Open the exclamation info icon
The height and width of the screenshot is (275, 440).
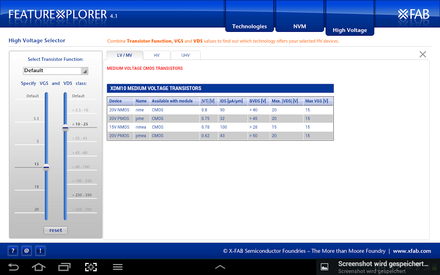pyautogui.click(x=40, y=251)
